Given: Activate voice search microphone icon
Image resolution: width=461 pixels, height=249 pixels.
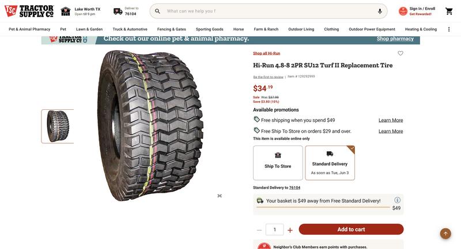Looking at the screenshot, I should click(x=380, y=11).
